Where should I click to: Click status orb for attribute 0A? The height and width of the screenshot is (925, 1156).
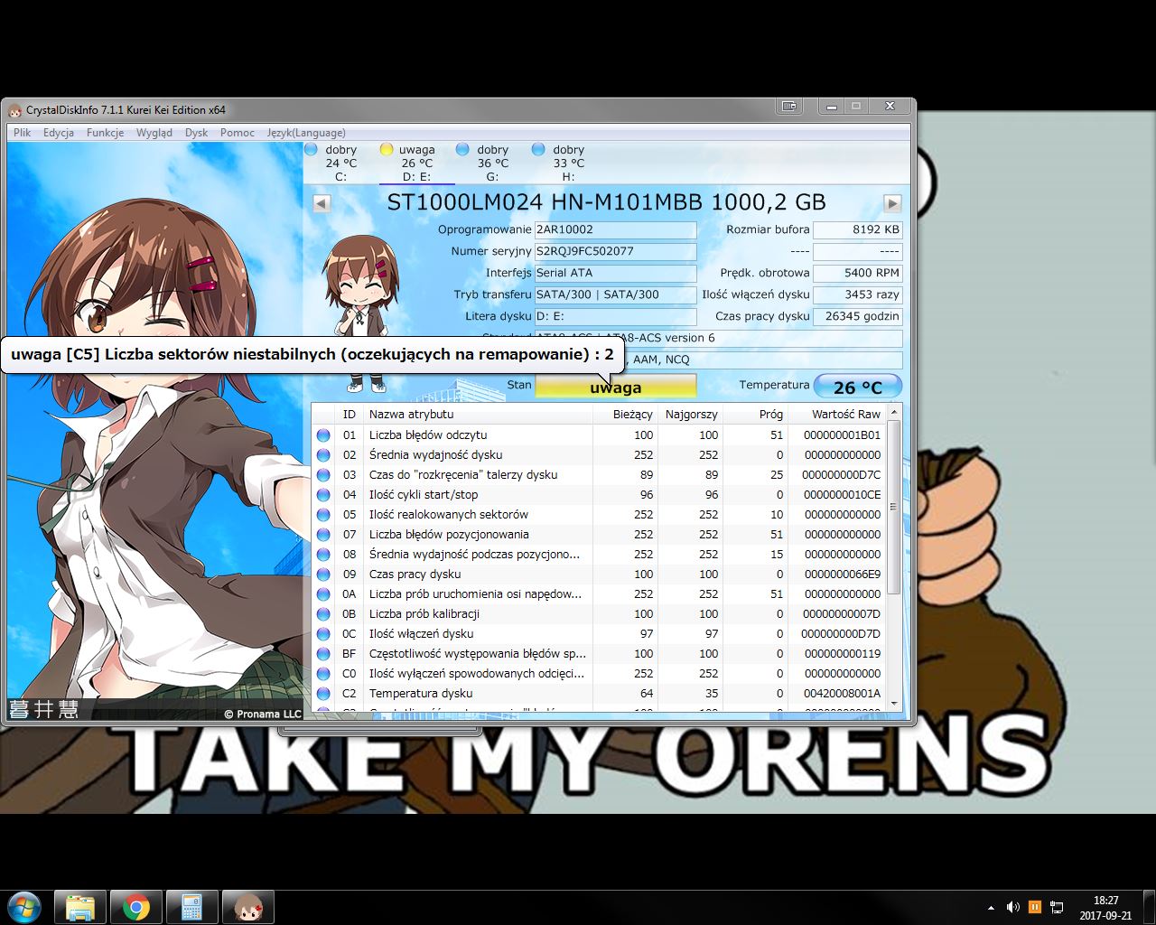pyautogui.click(x=323, y=594)
